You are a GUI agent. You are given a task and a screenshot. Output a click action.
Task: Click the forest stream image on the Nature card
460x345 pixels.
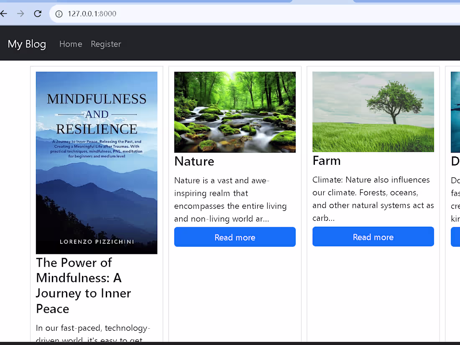coord(235,112)
